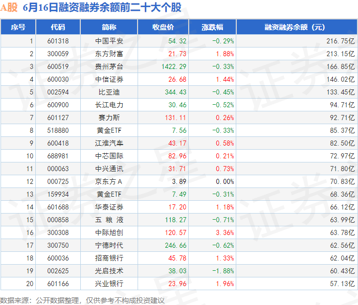Viewport: 358px width, 305px height.
Task: Click balance value 216.75亿
Action: click(x=341, y=41)
